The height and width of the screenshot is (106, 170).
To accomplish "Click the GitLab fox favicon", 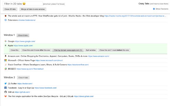I will [x=6, y=96].
